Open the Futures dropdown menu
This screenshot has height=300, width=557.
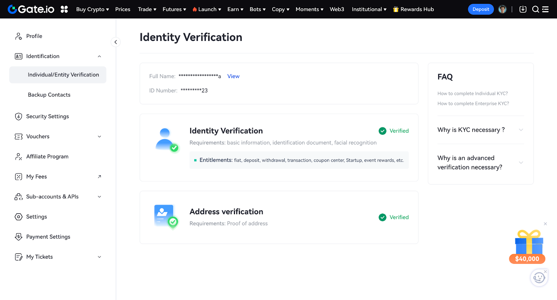(x=174, y=9)
